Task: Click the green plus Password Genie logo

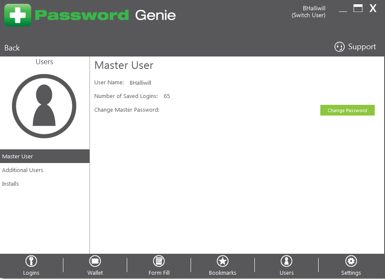Action: pyautogui.click(x=18, y=15)
